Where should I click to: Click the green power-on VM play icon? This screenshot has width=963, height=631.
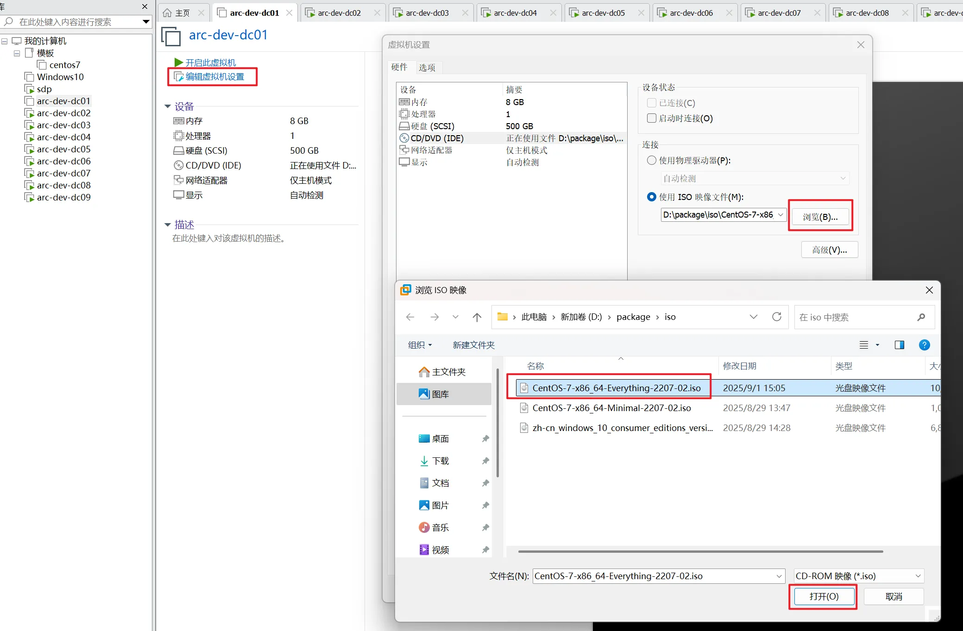pos(178,62)
